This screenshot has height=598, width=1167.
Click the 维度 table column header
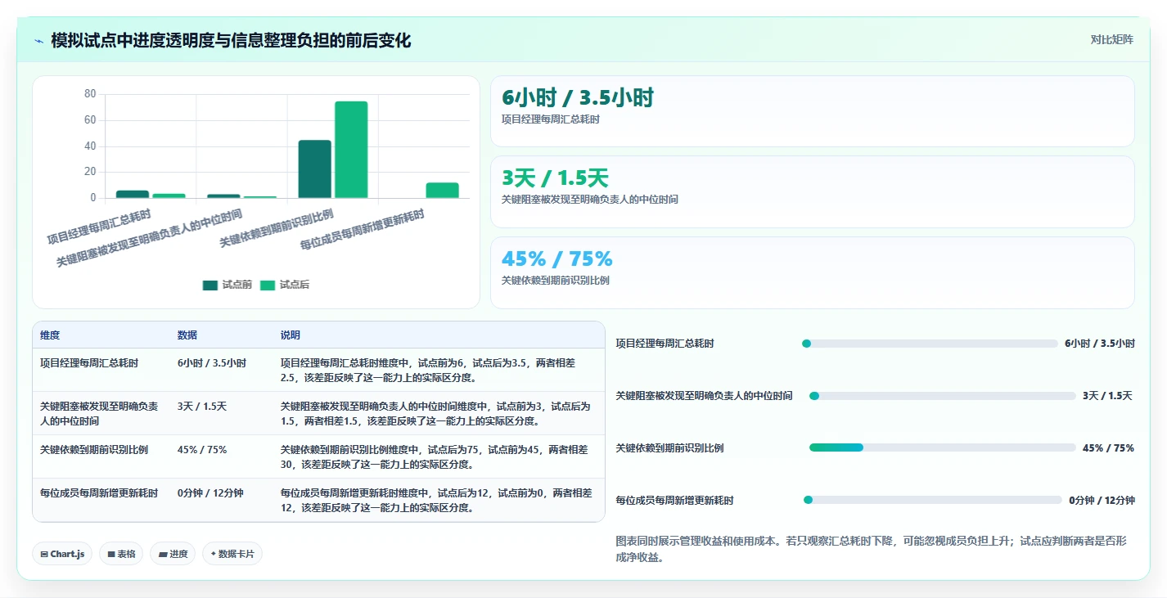tap(50, 335)
